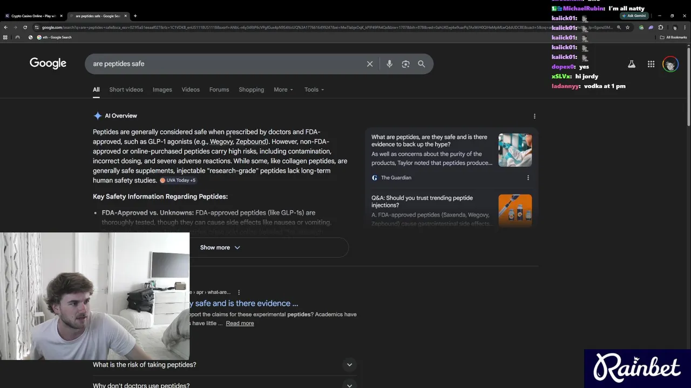Reload the page

coord(25,27)
